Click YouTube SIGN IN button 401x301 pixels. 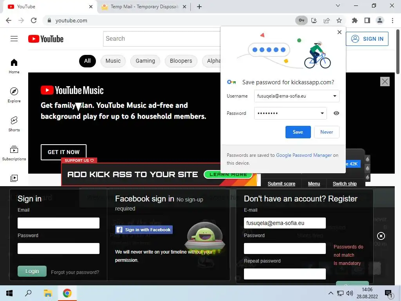[x=367, y=39]
